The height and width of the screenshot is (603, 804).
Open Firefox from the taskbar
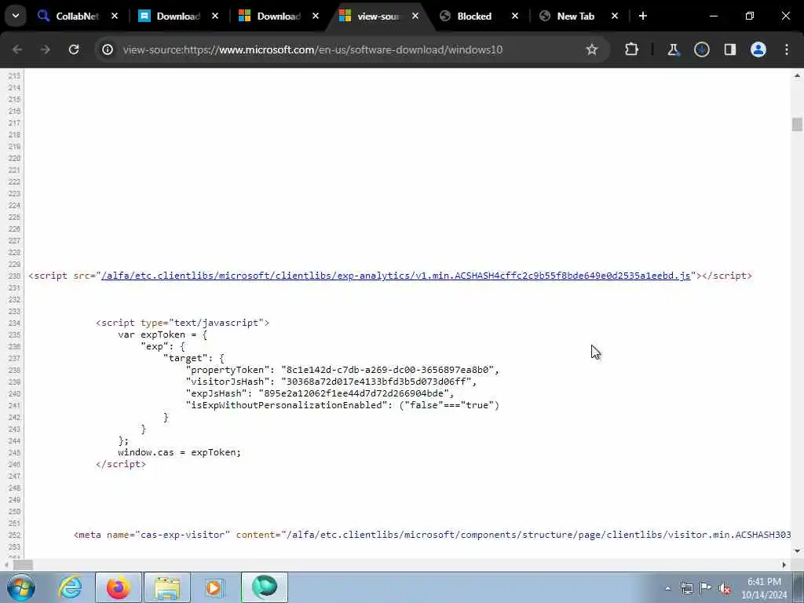click(118, 587)
